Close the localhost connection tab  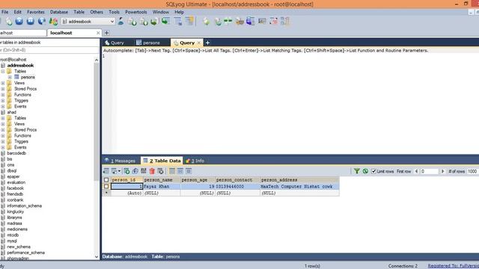tap(98, 33)
